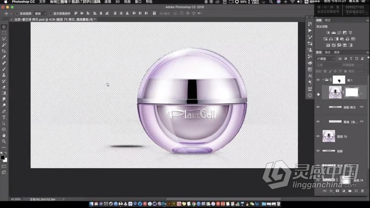Switch to the 路径 tab
This screenshot has height=208, width=370.
(328, 53)
